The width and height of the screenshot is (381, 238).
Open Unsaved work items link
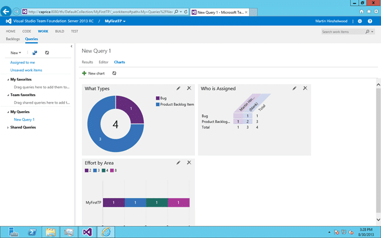[26, 70]
